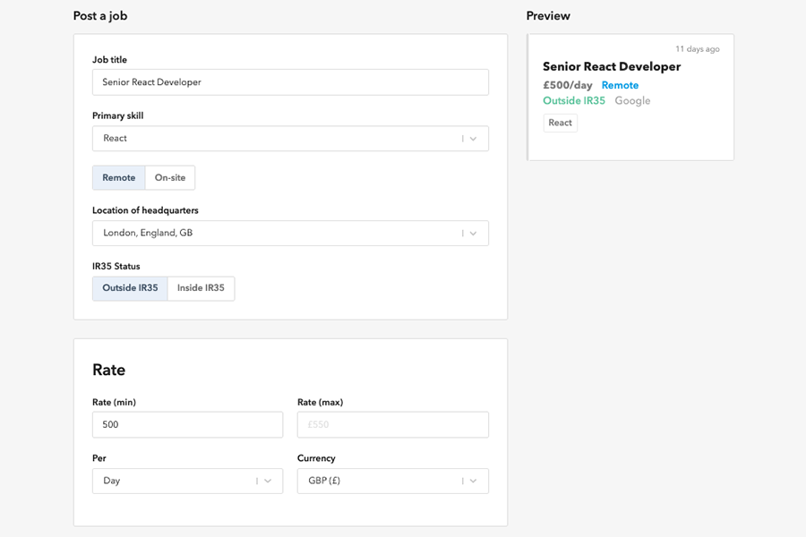Image resolution: width=806 pixels, height=537 pixels.
Task: Click Outside IR35 text in preview card
Action: coord(574,101)
